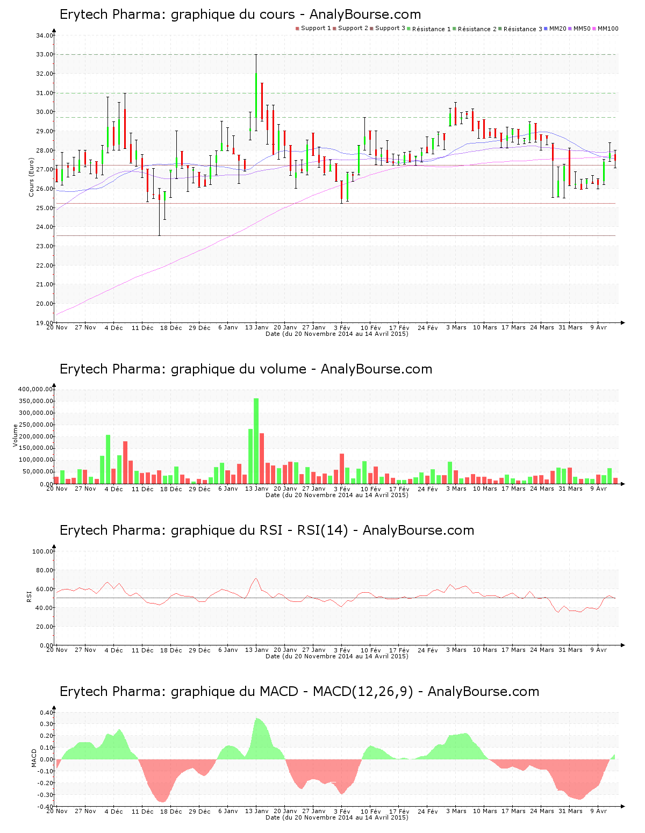Click '13 Janv' date on price chart
Image resolution: width=645 pixels, height=833 pixels.
click(x=257, y=327)
